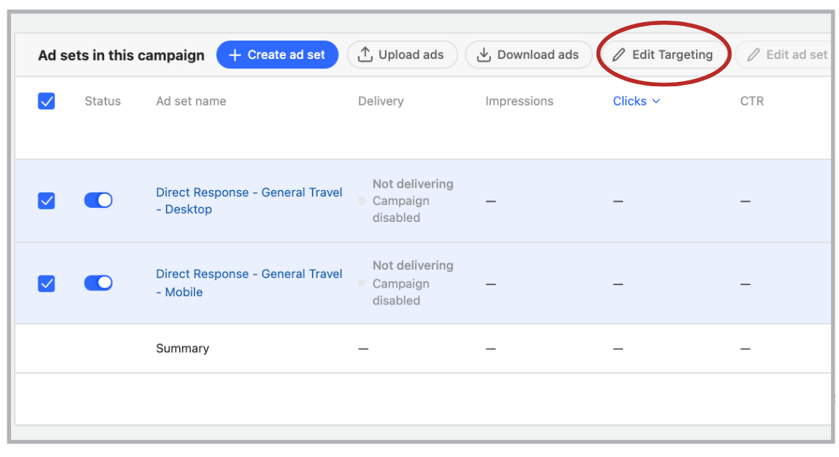839x457 pixels.
Task: Select the CTR column header
Action: point(751,102)
